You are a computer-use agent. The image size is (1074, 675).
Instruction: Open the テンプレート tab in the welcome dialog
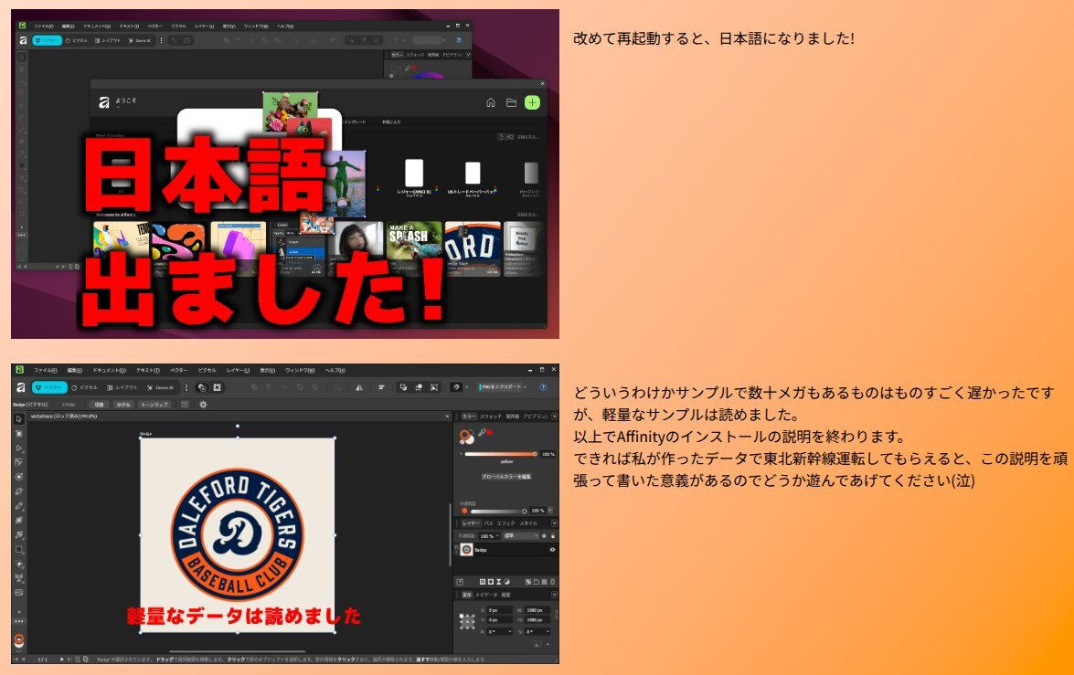355,121
